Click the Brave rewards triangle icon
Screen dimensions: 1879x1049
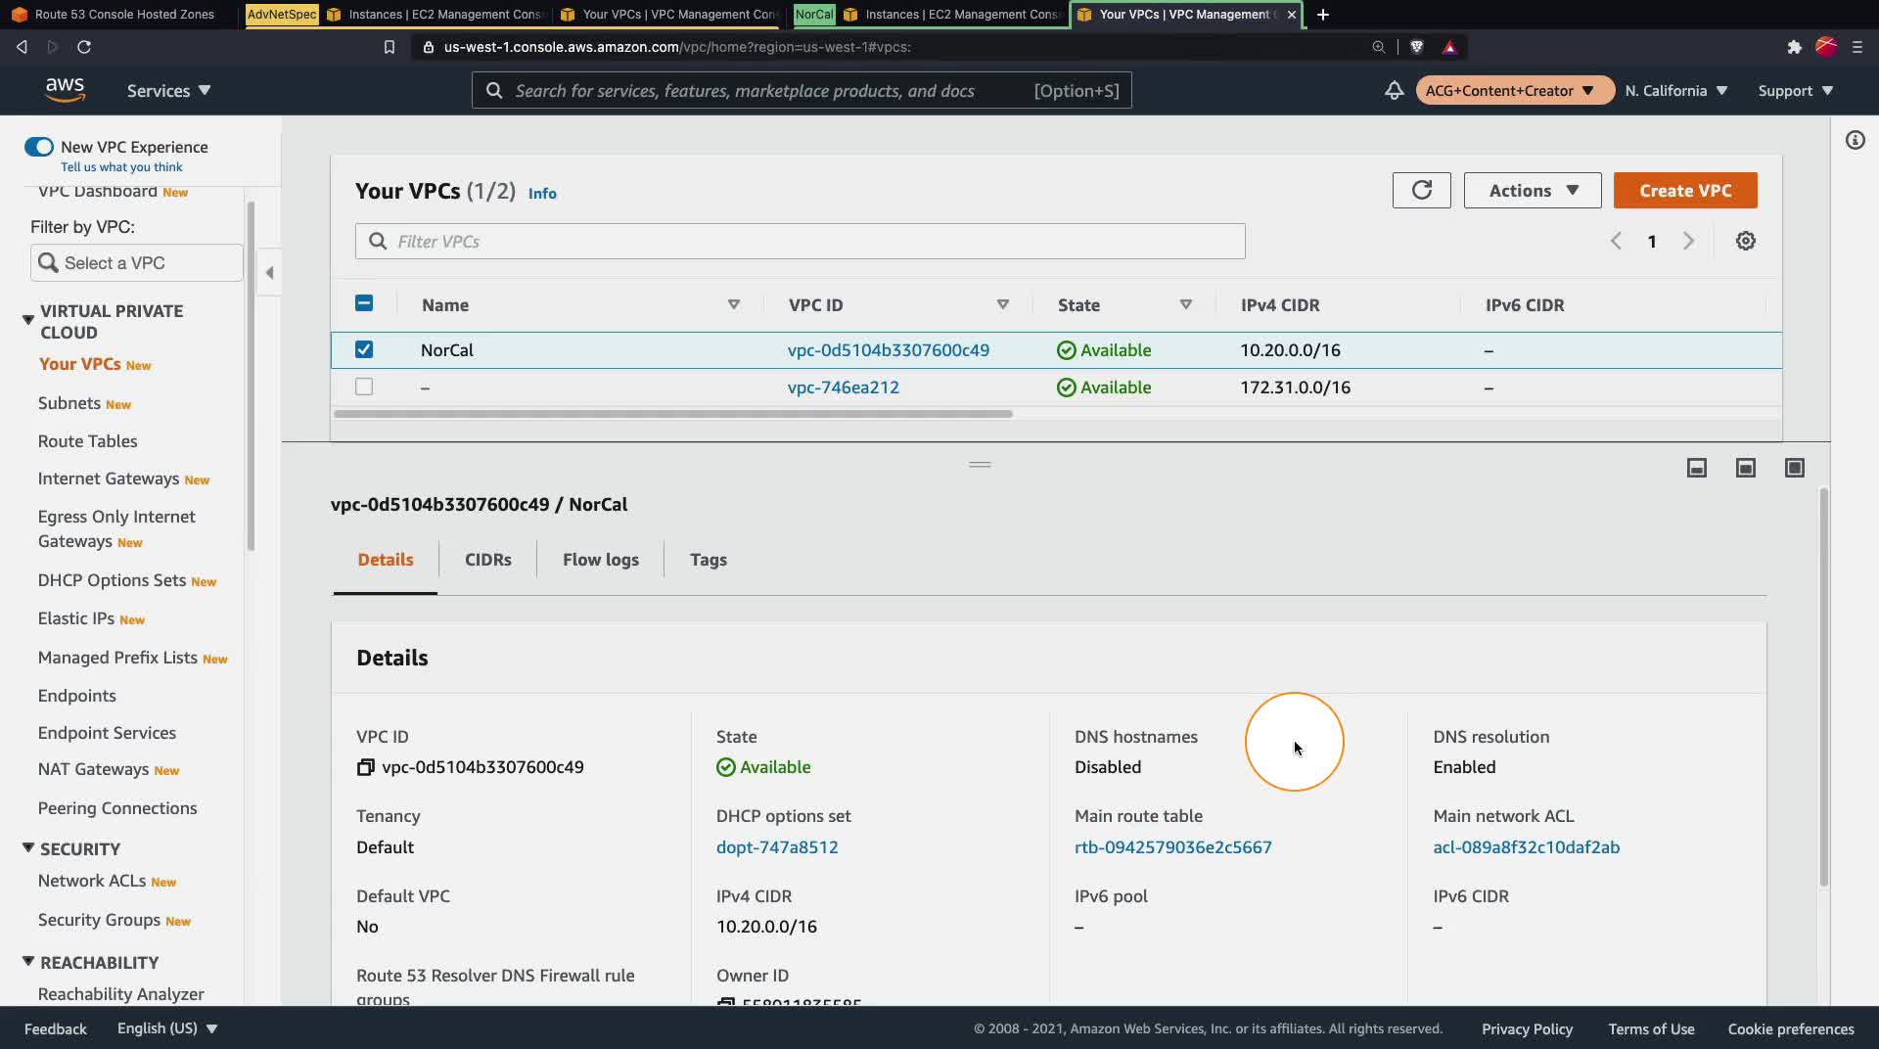point(1449,47)
